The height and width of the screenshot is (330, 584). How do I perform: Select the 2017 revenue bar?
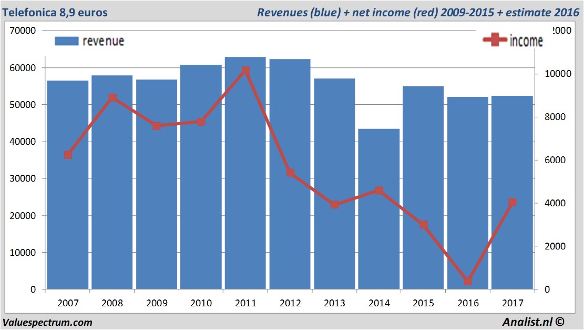tap(512, 193)
